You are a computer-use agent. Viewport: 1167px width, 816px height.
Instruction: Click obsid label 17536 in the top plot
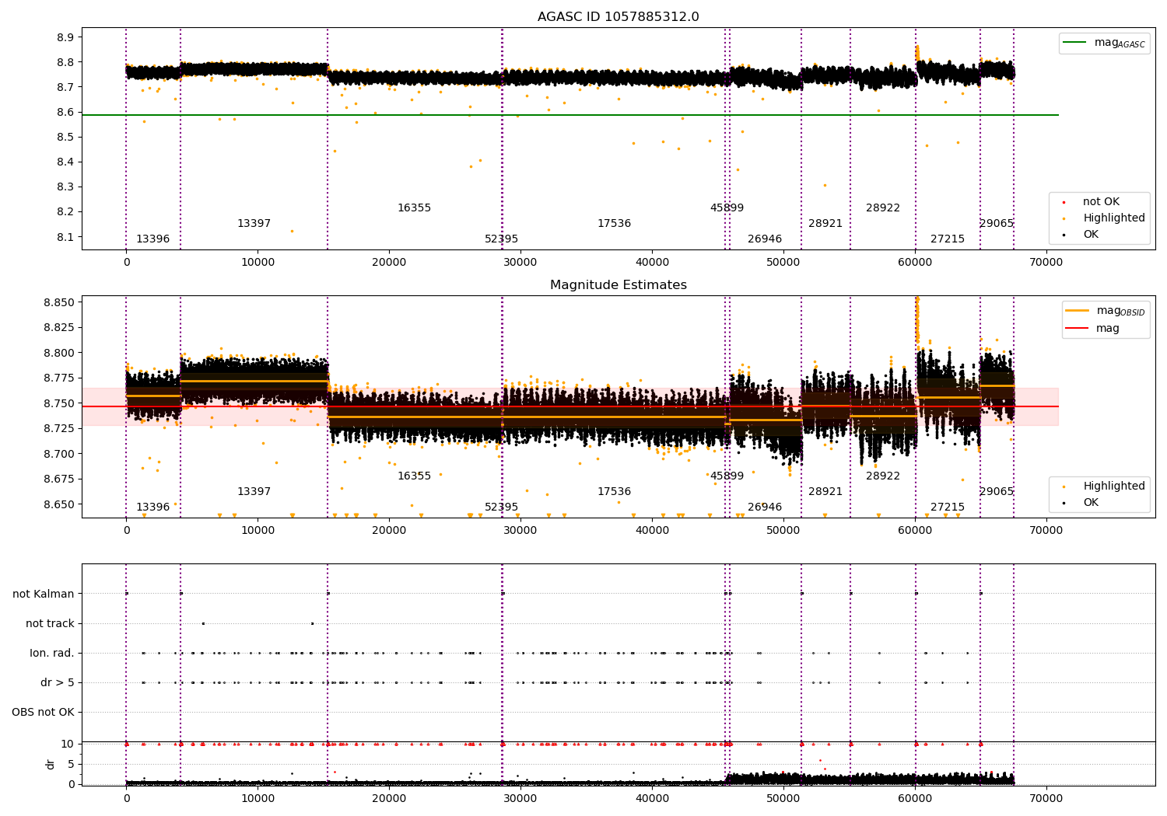(x=614, y=224)
